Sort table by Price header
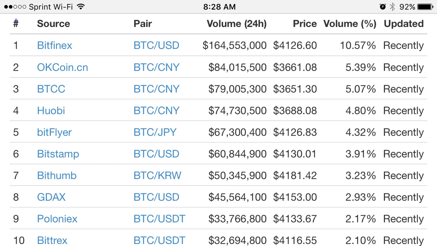The height and width of the screenshot is (246, 437). (x=305, y=24)
